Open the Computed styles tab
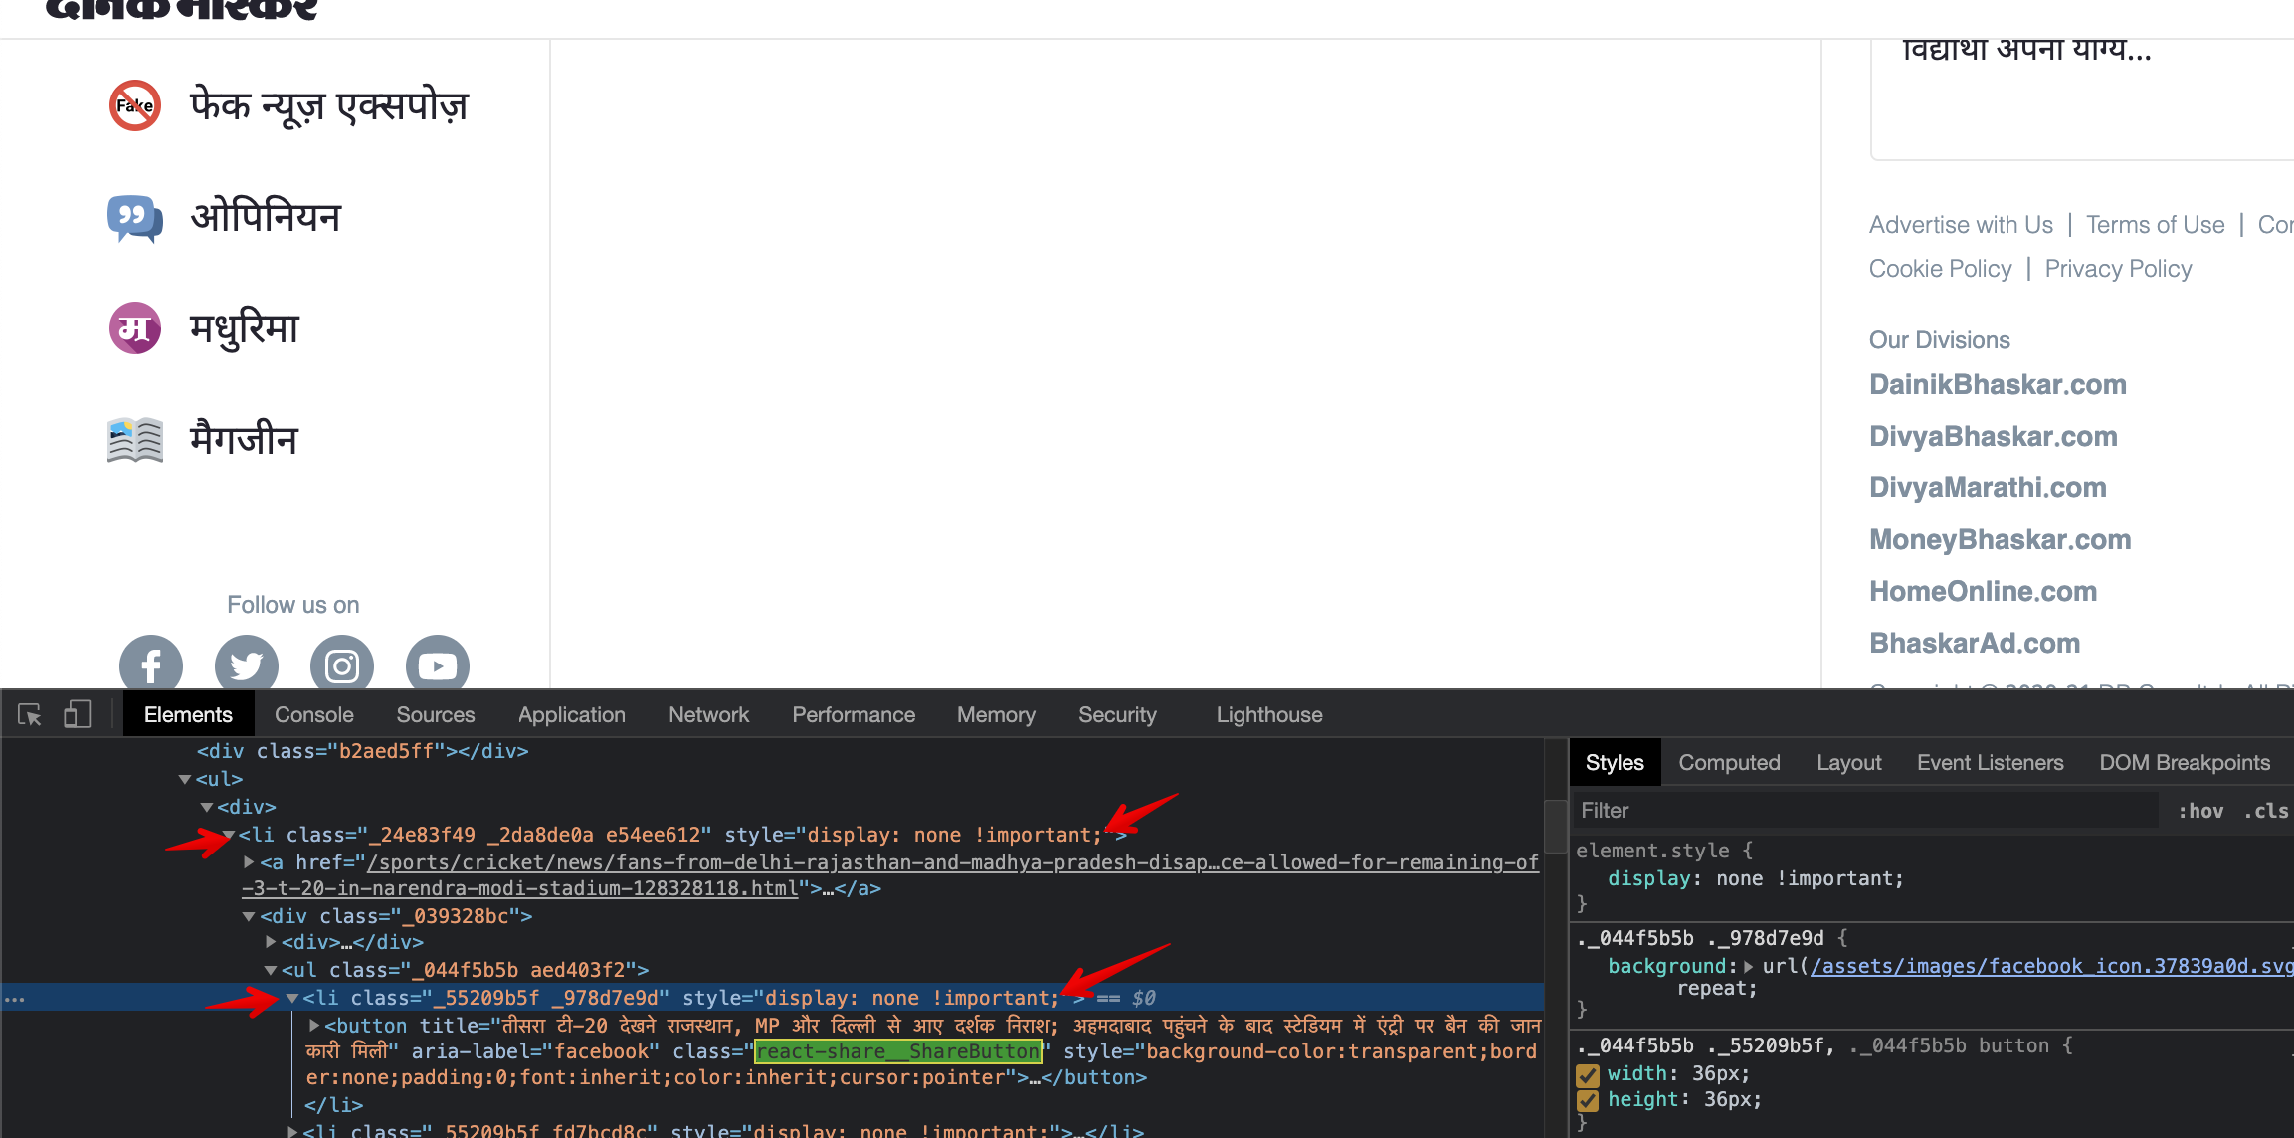 point(1729,762)
